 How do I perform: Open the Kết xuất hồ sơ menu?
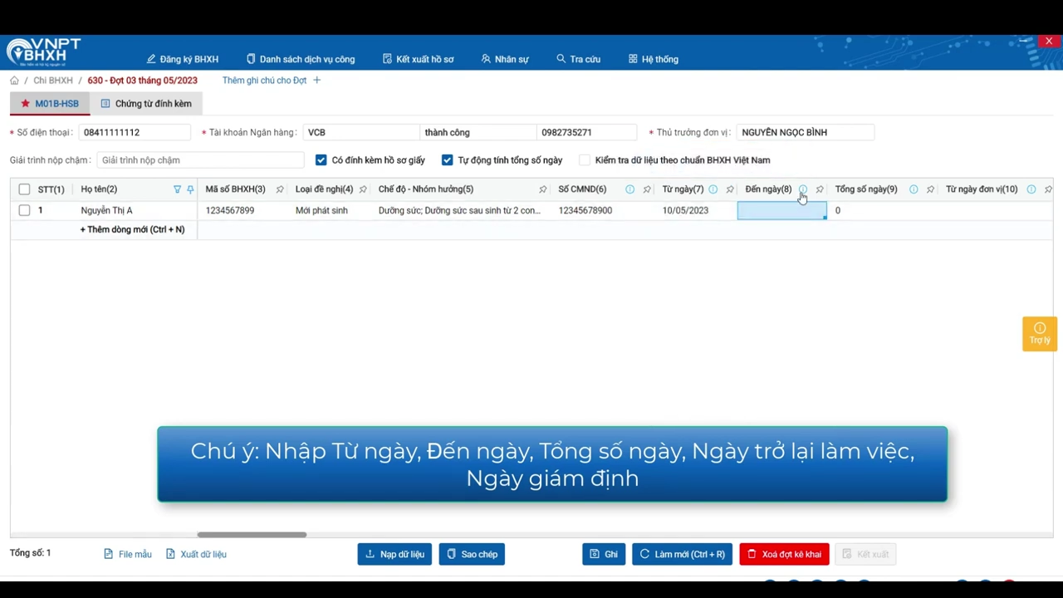[x=419, y=59]
